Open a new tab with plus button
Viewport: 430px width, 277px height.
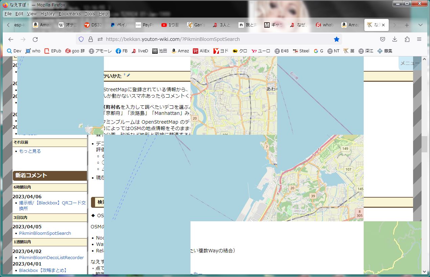(x=407, y=25)
